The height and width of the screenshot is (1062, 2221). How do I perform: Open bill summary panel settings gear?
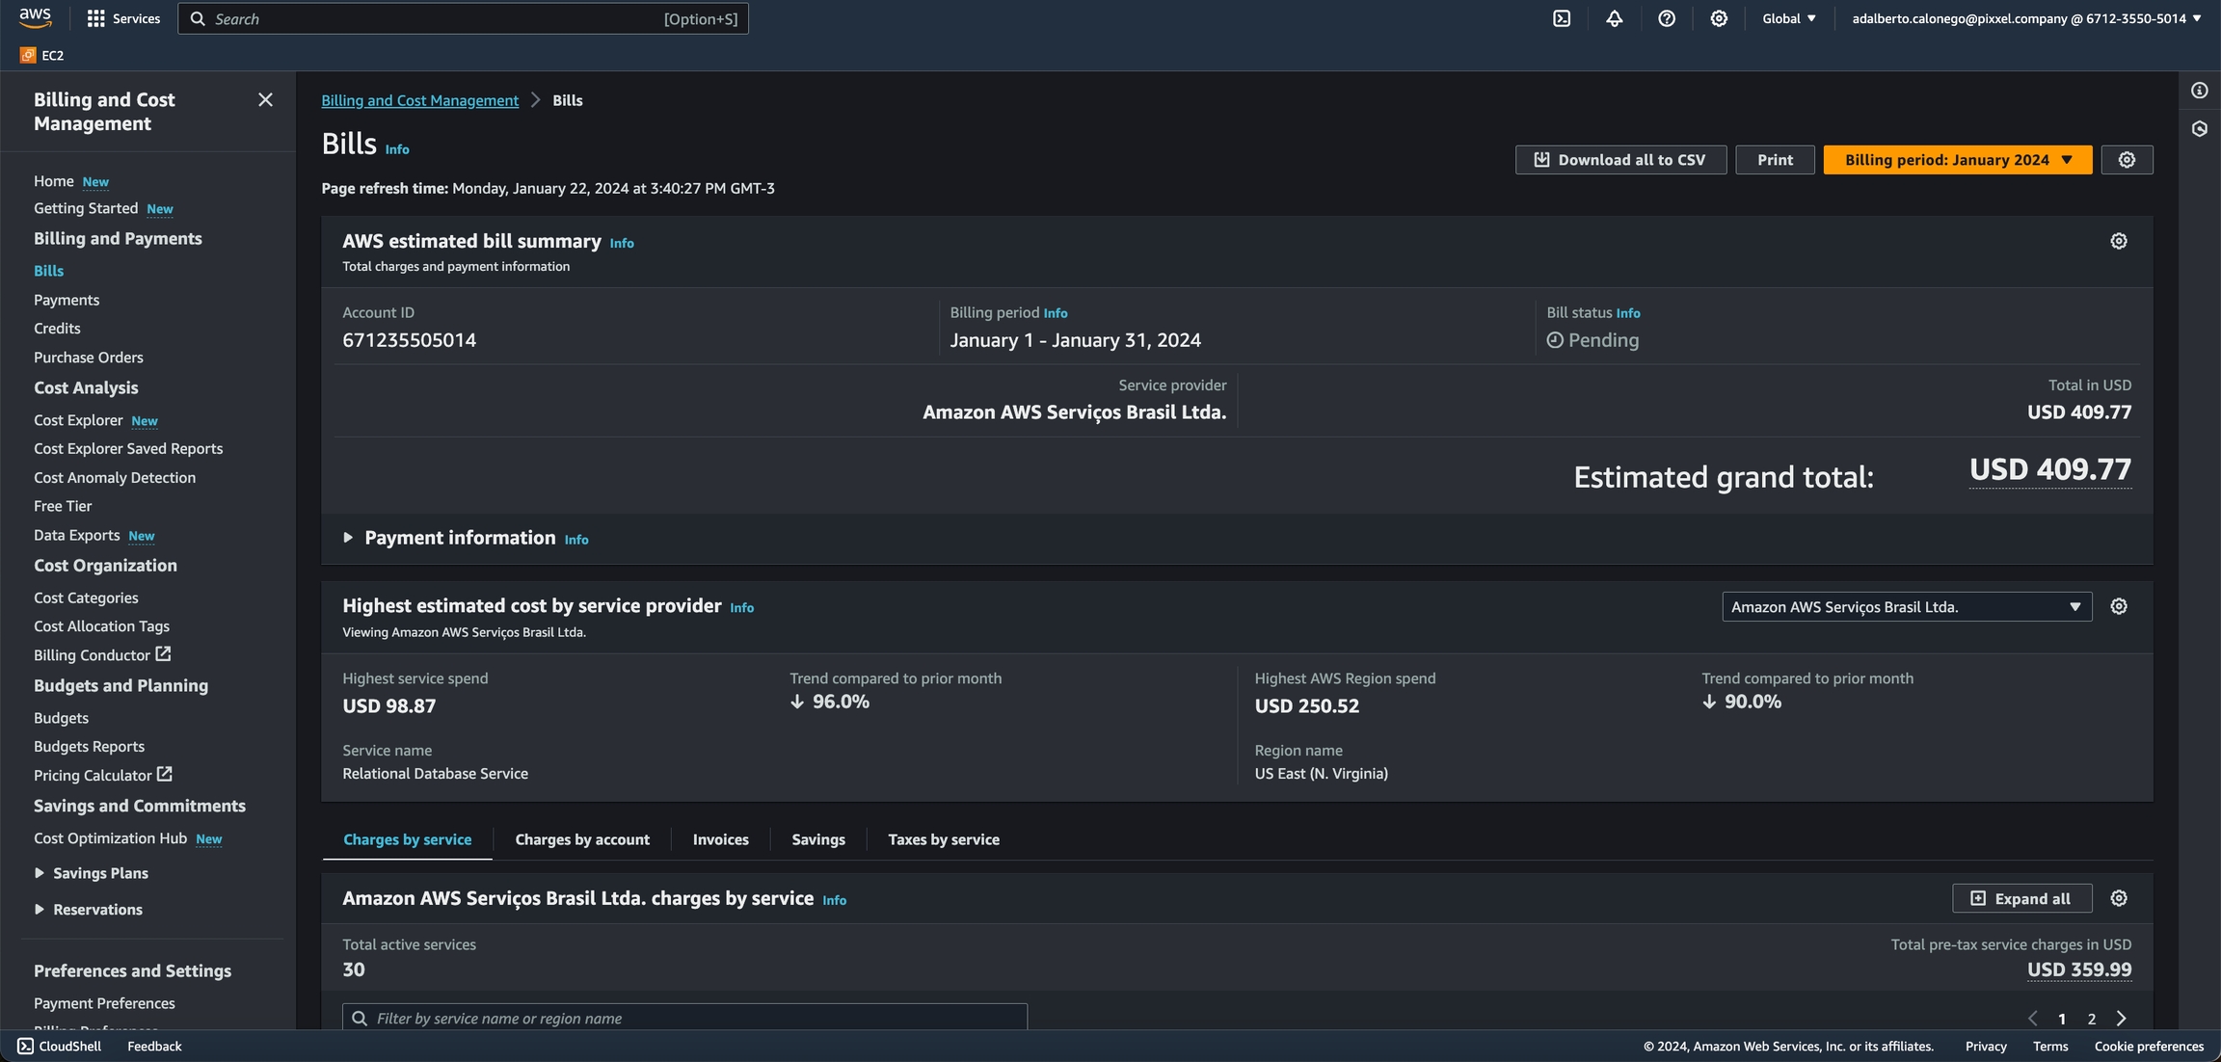tap(2118, 241)
